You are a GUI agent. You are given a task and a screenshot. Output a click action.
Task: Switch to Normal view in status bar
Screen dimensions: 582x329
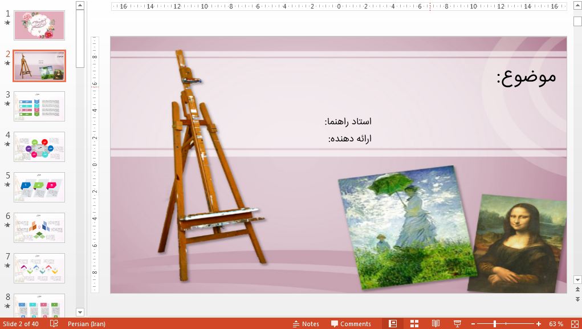tap(393, 323)
